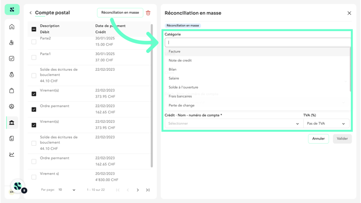
Task: Click the Réconciliation en masse button
Action: (x=120, y=13)
